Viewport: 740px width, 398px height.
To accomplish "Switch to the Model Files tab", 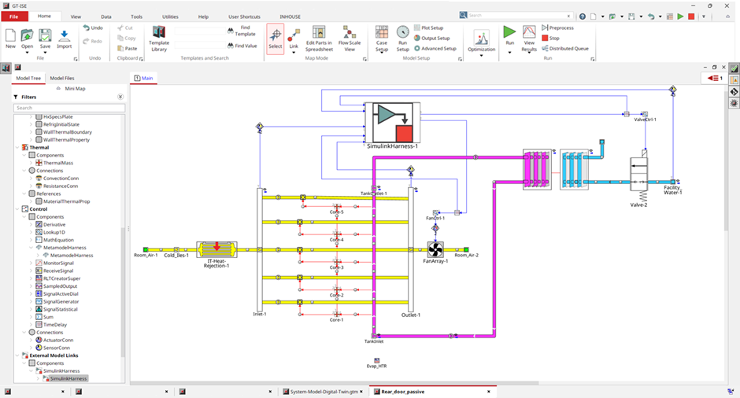I will (62, 78).
